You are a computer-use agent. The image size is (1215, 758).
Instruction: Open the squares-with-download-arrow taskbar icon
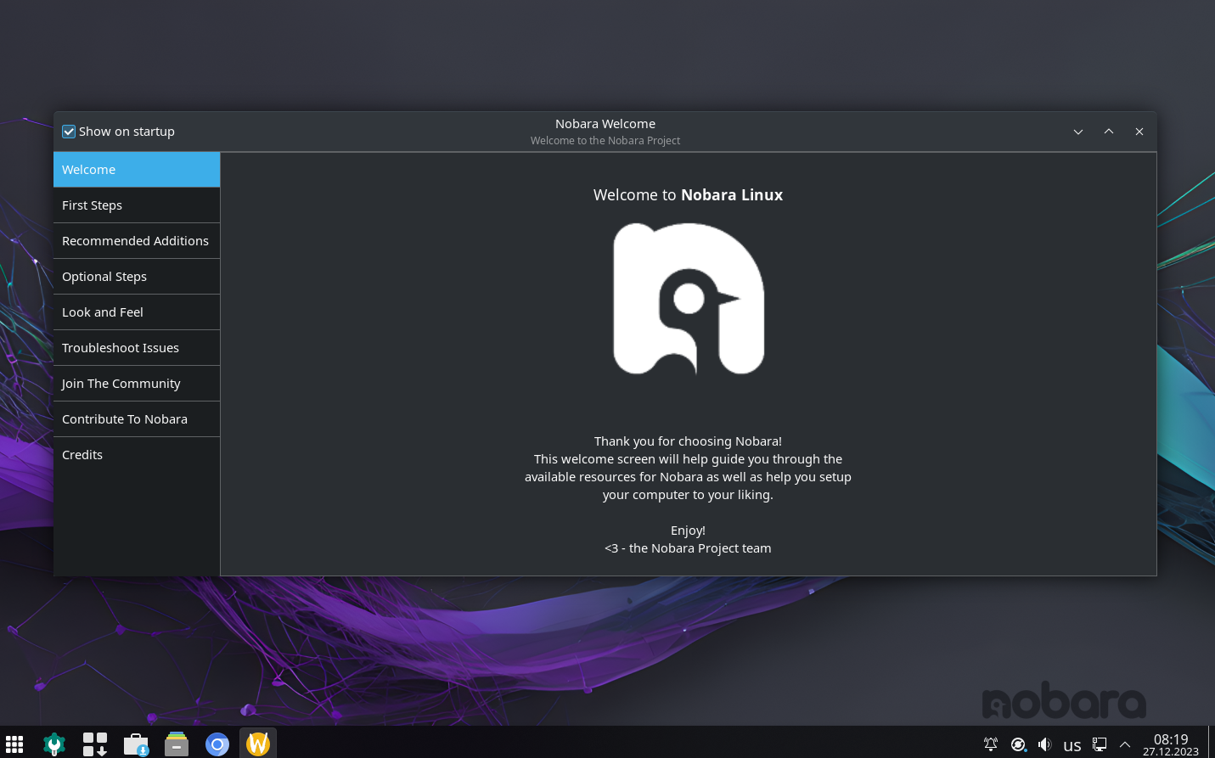tap(95, 744)
